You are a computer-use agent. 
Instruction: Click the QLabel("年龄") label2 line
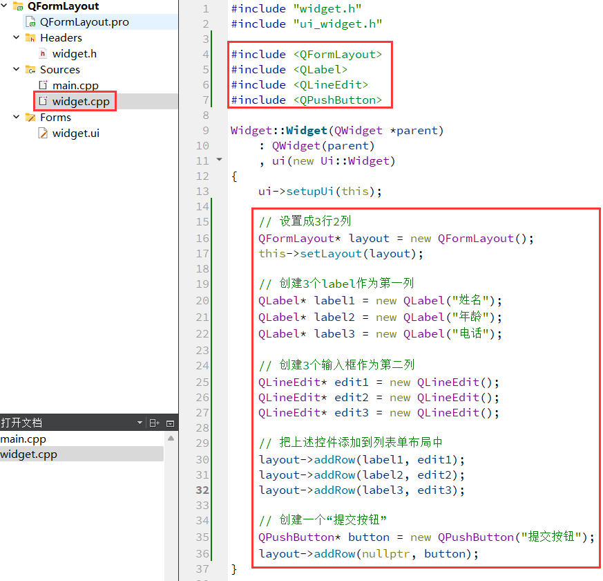[x=380, y=317]
